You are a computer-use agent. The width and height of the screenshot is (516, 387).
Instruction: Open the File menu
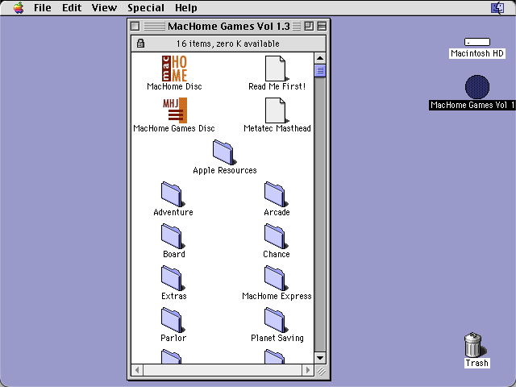43,7
